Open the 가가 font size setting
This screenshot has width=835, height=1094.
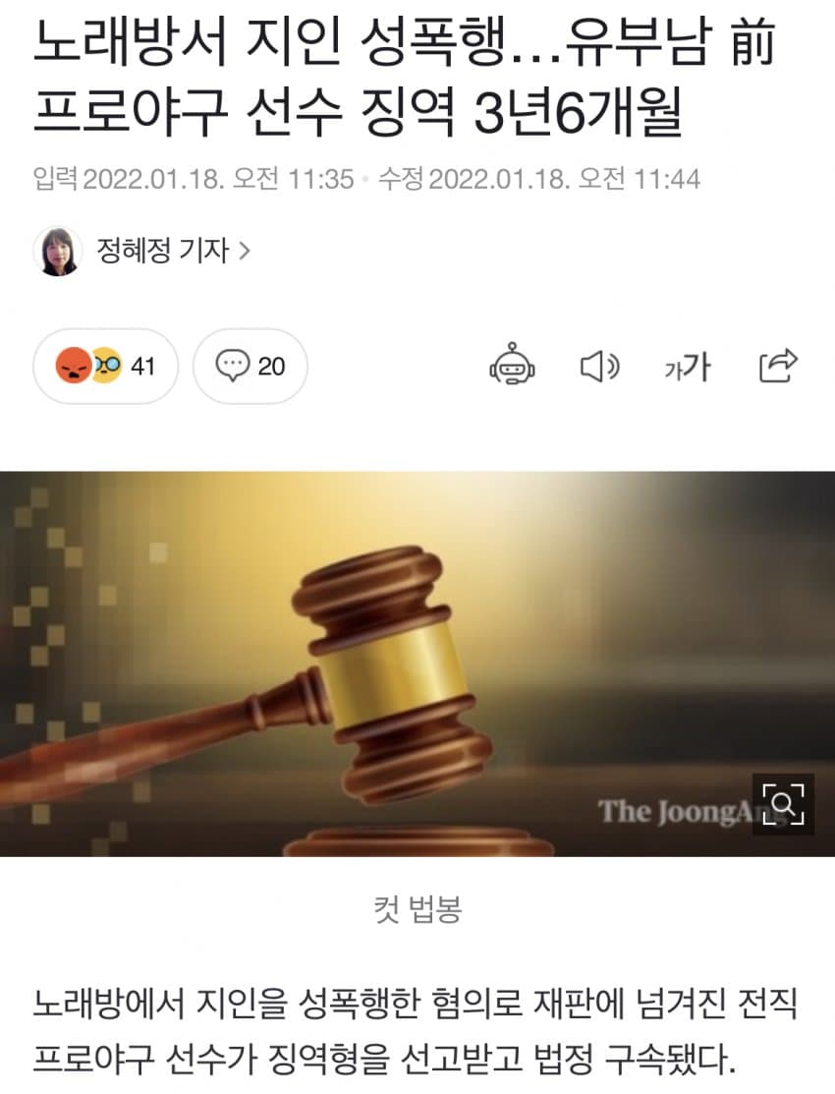pyautogui.click(x=688, y=367)
